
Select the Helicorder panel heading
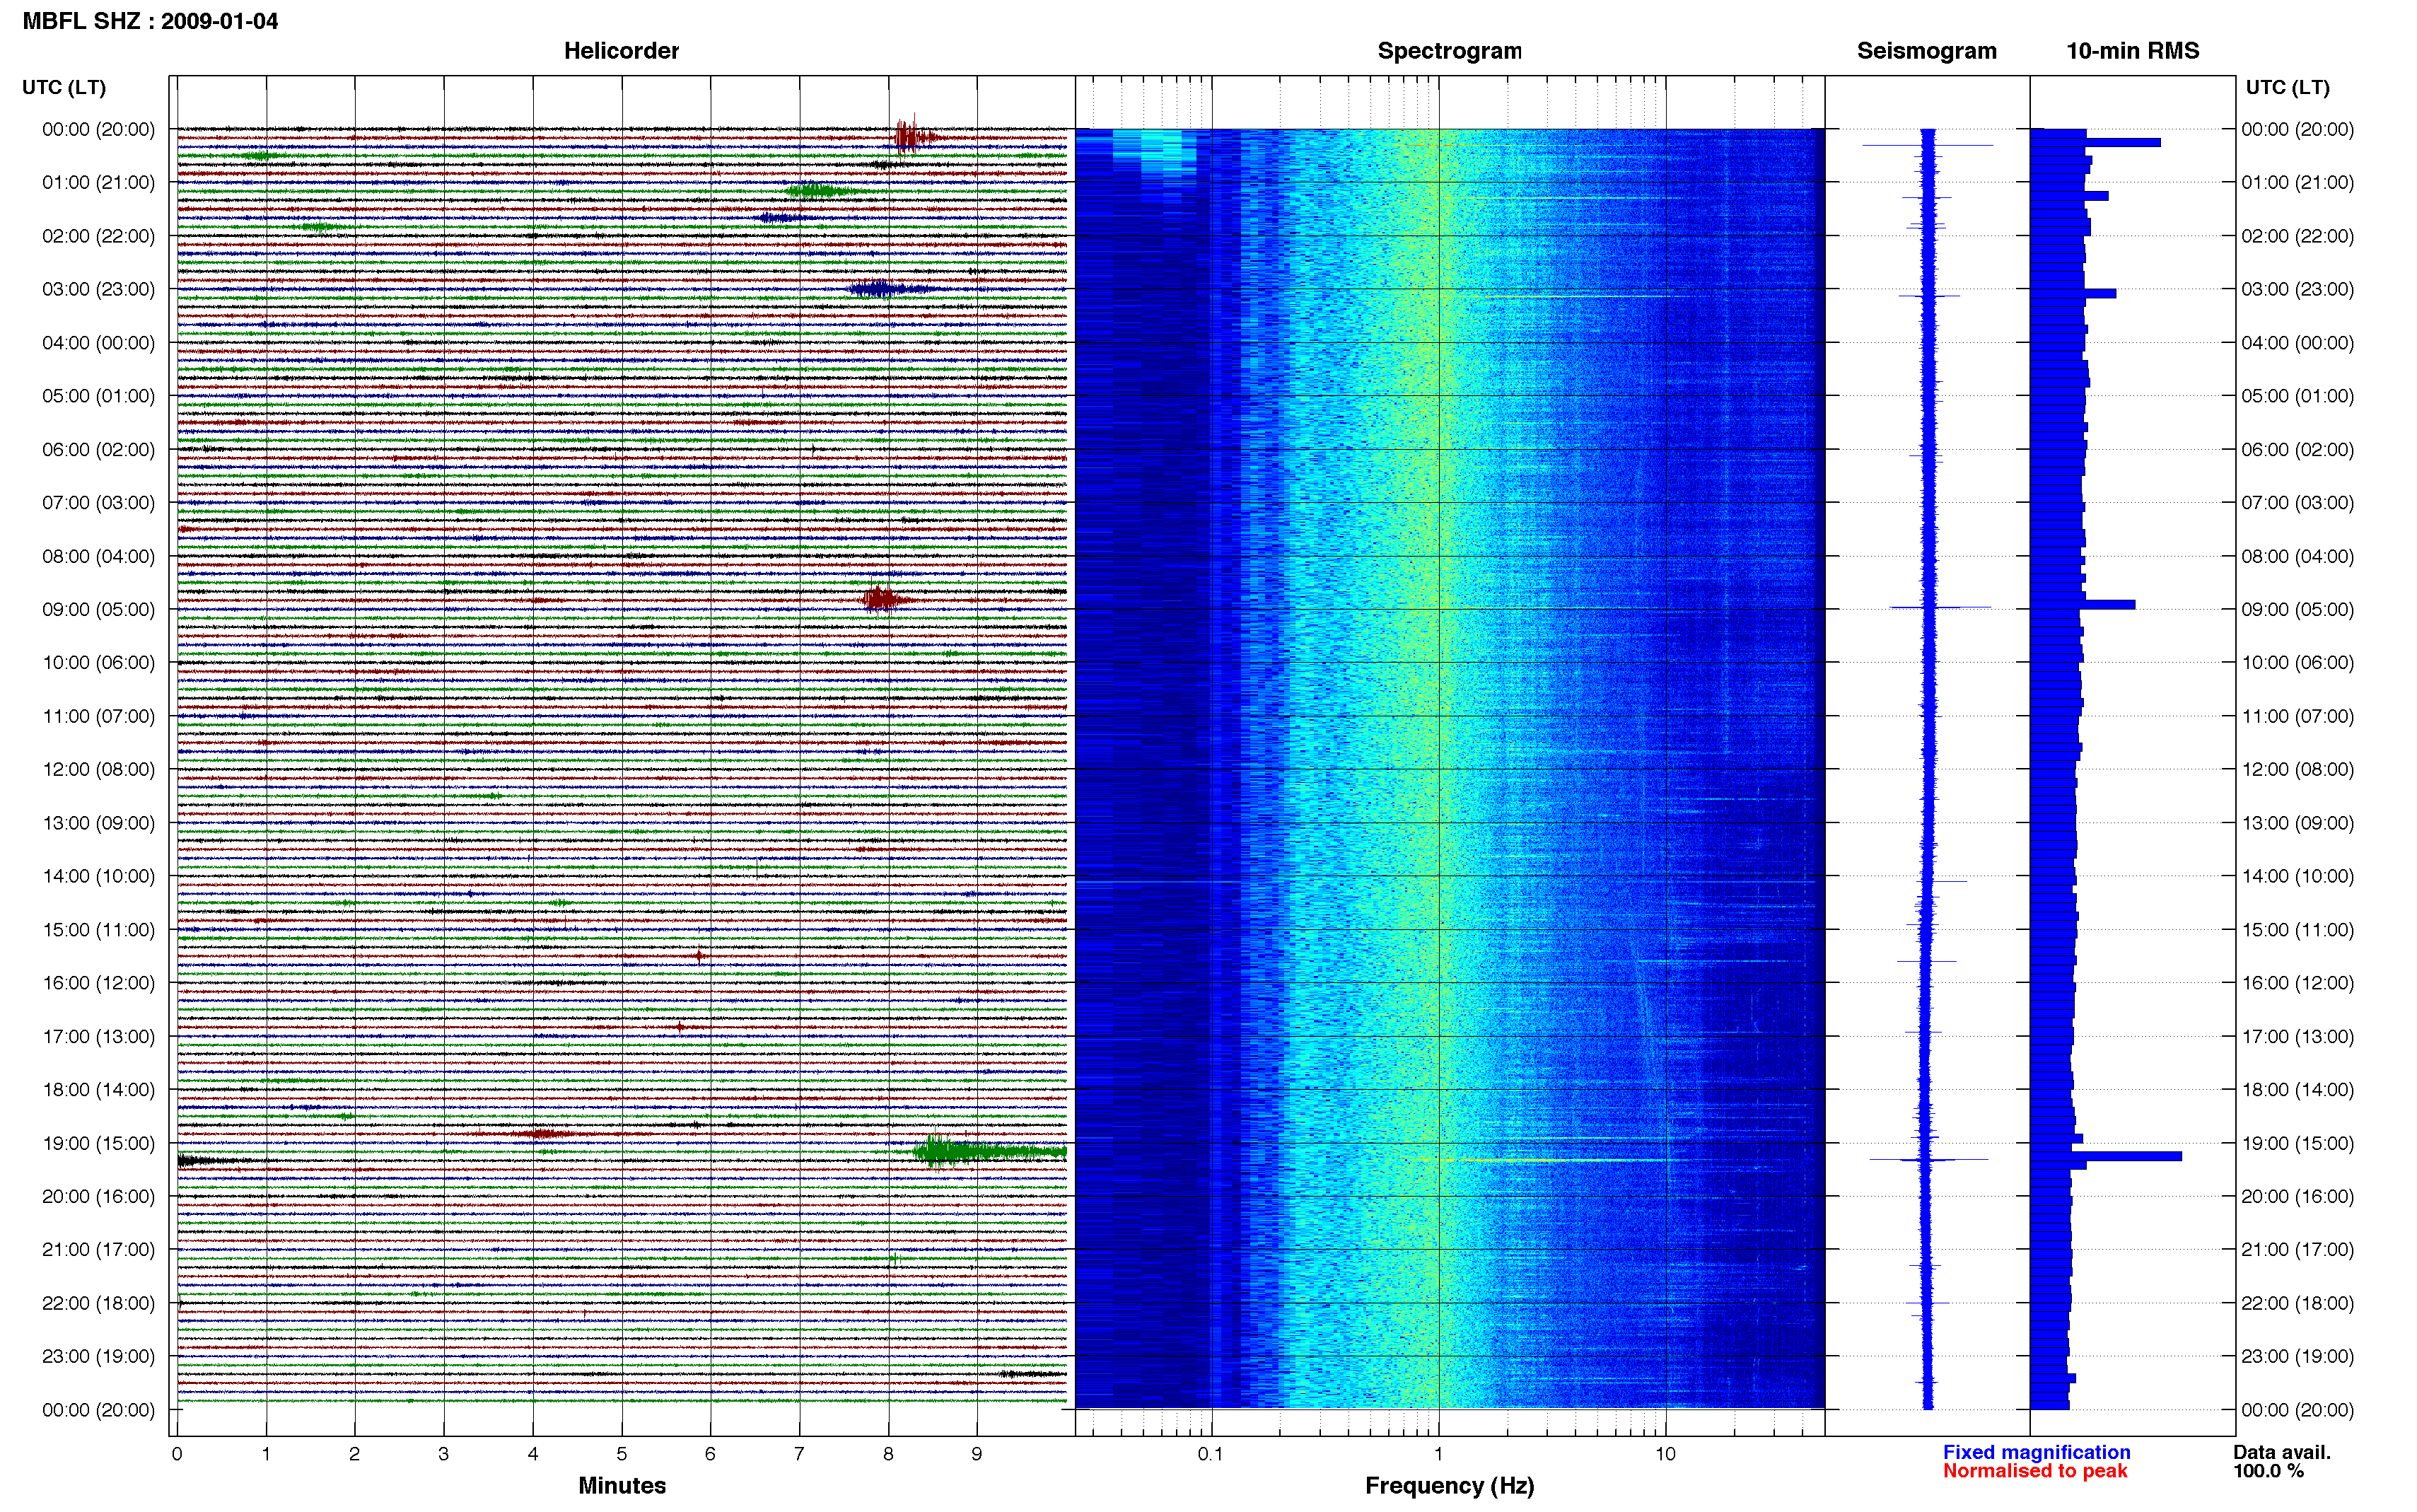(x=621, y=51)
